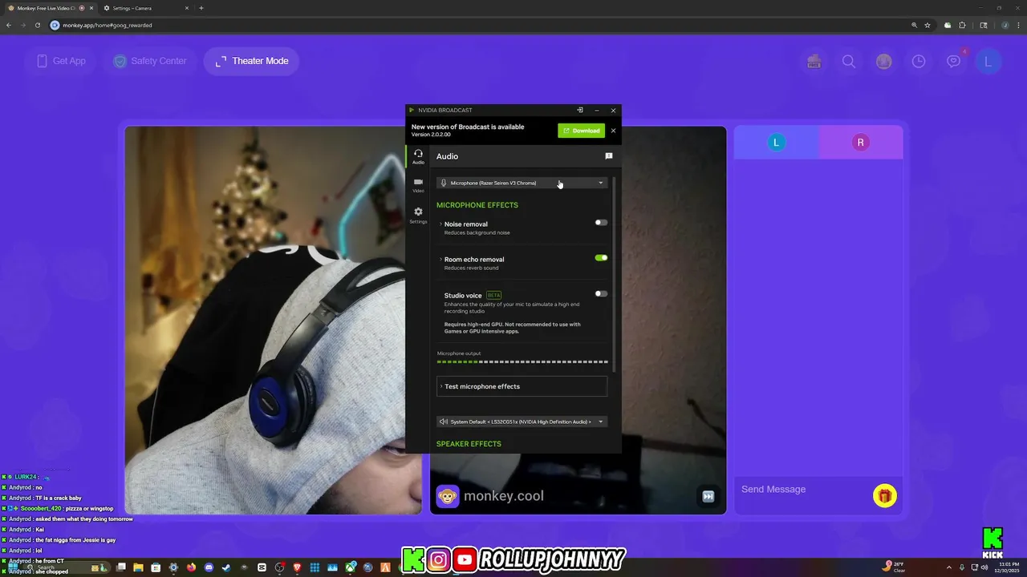
Task: Open the Video section in NVIDIA Broadcast sidebar
Action: [418, 186]
